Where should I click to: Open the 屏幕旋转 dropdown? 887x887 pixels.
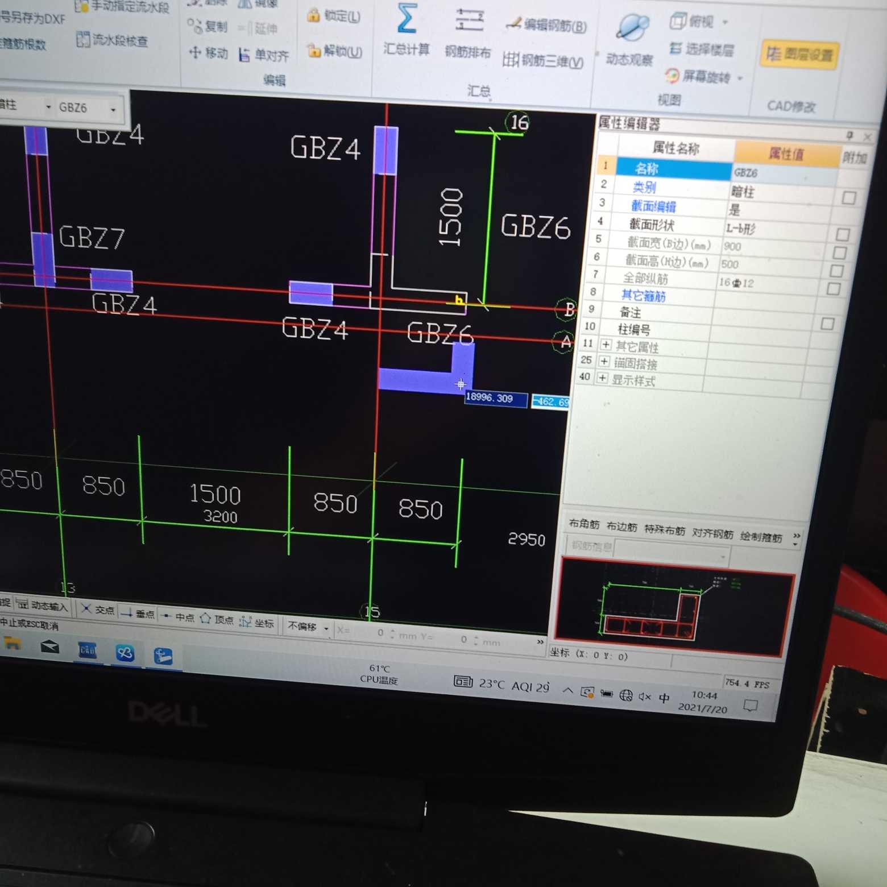pyautogui.click(x=740, y=78)
